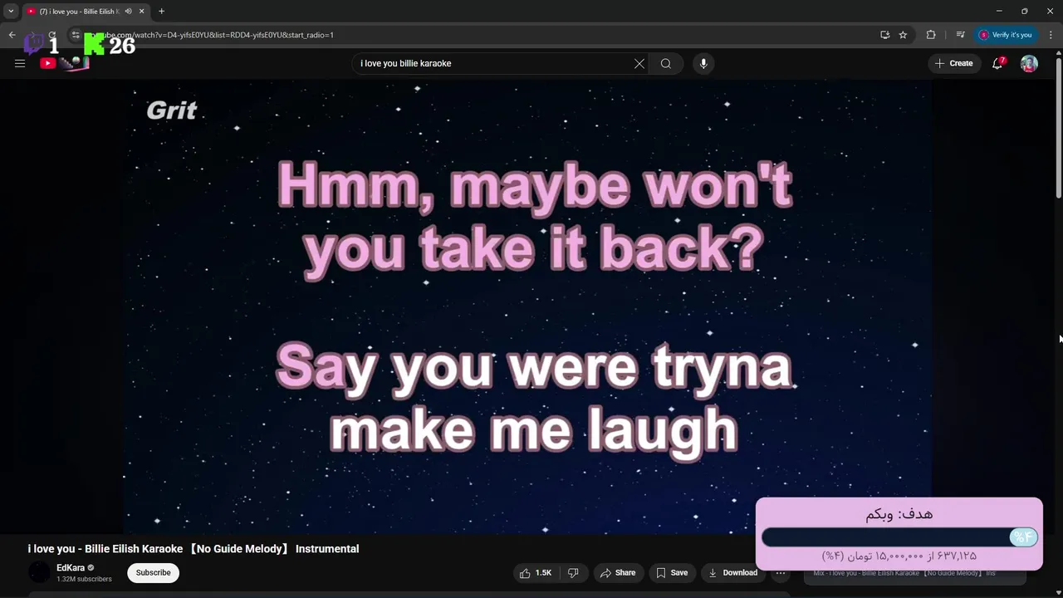
Task: Go to YouTube home via logo
Action: [x=65, y=63]
